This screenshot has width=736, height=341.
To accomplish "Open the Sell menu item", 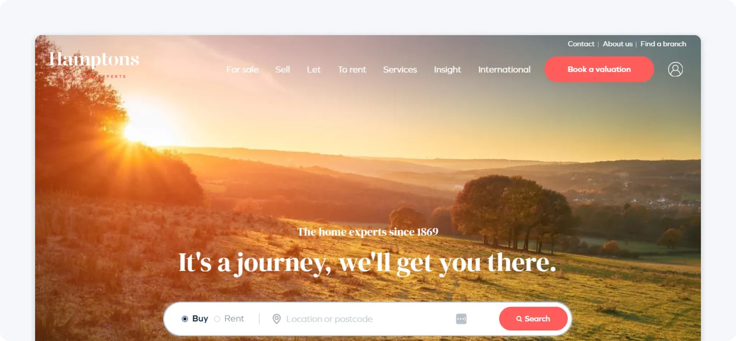I will pos(282,69).
